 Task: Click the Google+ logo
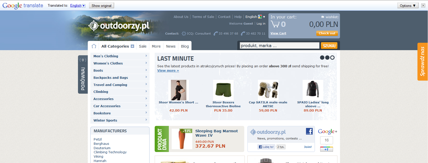pos(327,132)
